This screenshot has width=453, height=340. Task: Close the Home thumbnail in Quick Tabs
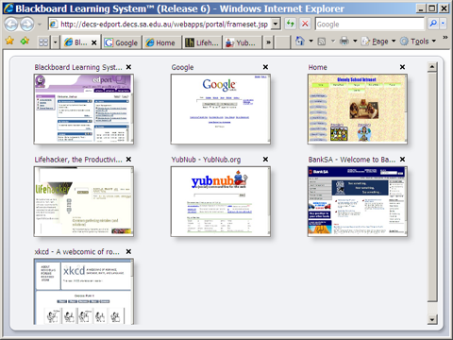(402, 67)
